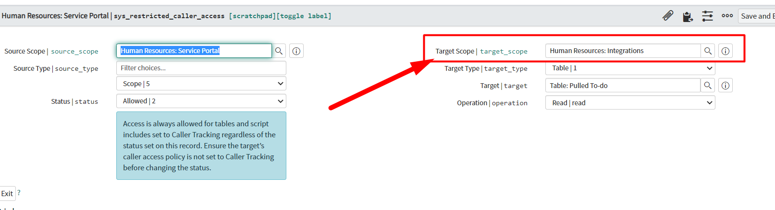Click the Target Scope input field

[623, 51]
